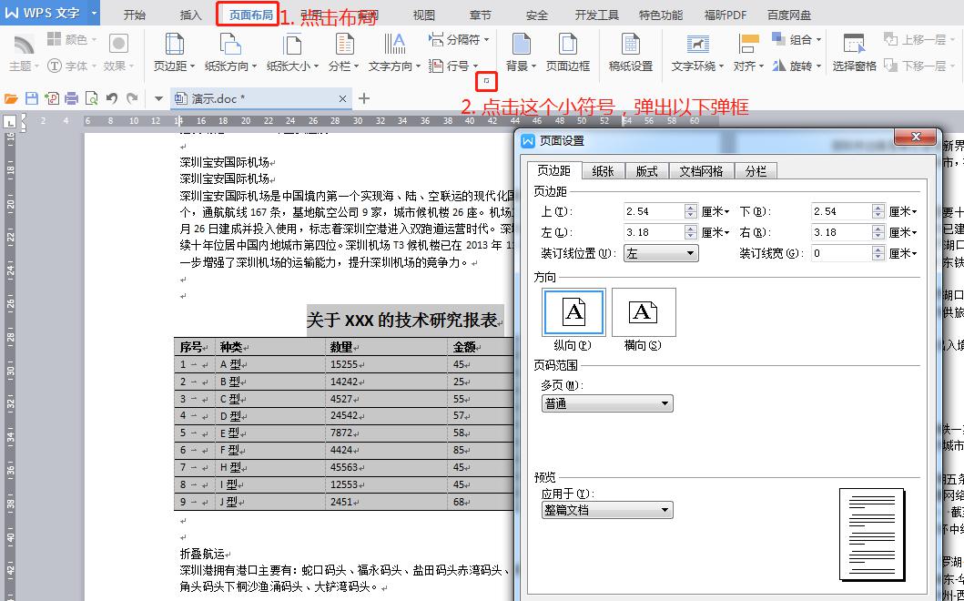The height and width of the screenshot is (601, 964).
Task: Click the undo arrow icon
Action: pyautogui.click(x=111, y=98)
